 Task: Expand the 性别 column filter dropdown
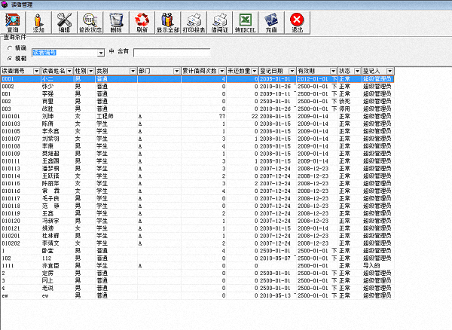click(x=89, y=70)
